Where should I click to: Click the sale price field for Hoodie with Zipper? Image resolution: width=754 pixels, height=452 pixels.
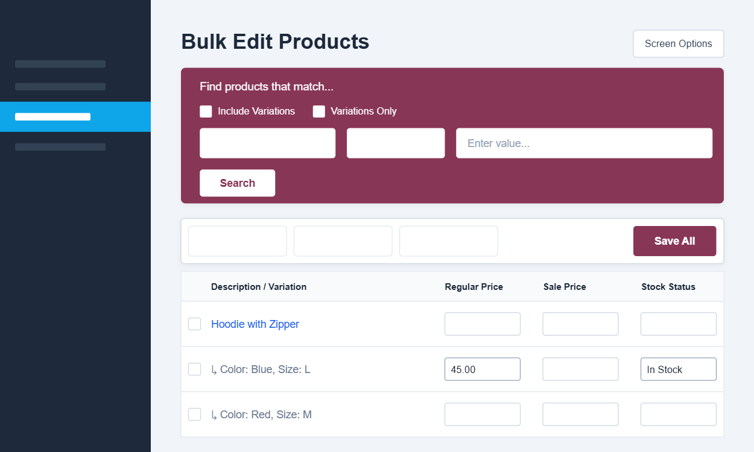580,324
